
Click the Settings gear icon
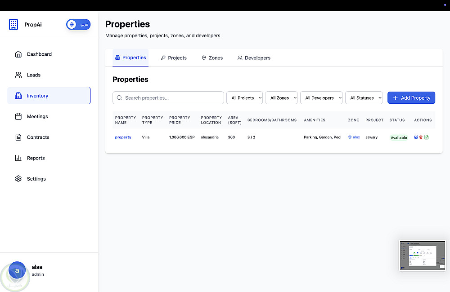tap(18, 179)
